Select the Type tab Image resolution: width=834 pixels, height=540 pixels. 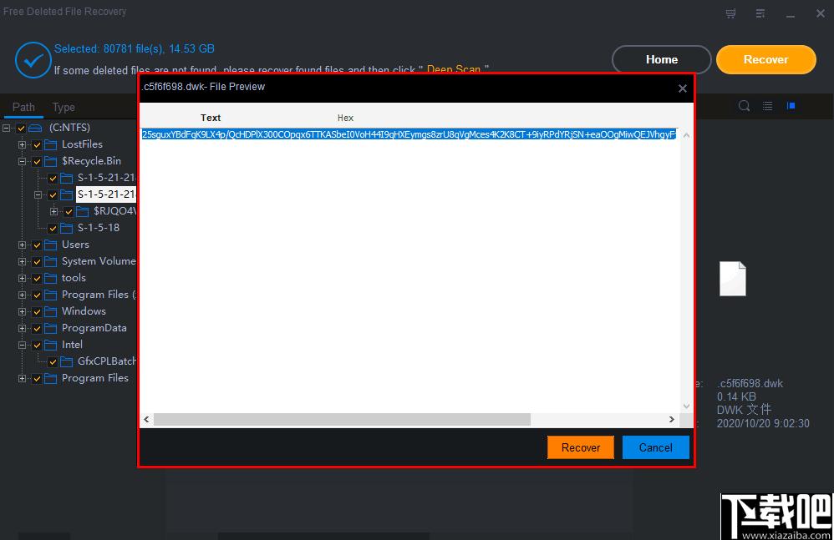pyautogui.click(x=64, y=108)
